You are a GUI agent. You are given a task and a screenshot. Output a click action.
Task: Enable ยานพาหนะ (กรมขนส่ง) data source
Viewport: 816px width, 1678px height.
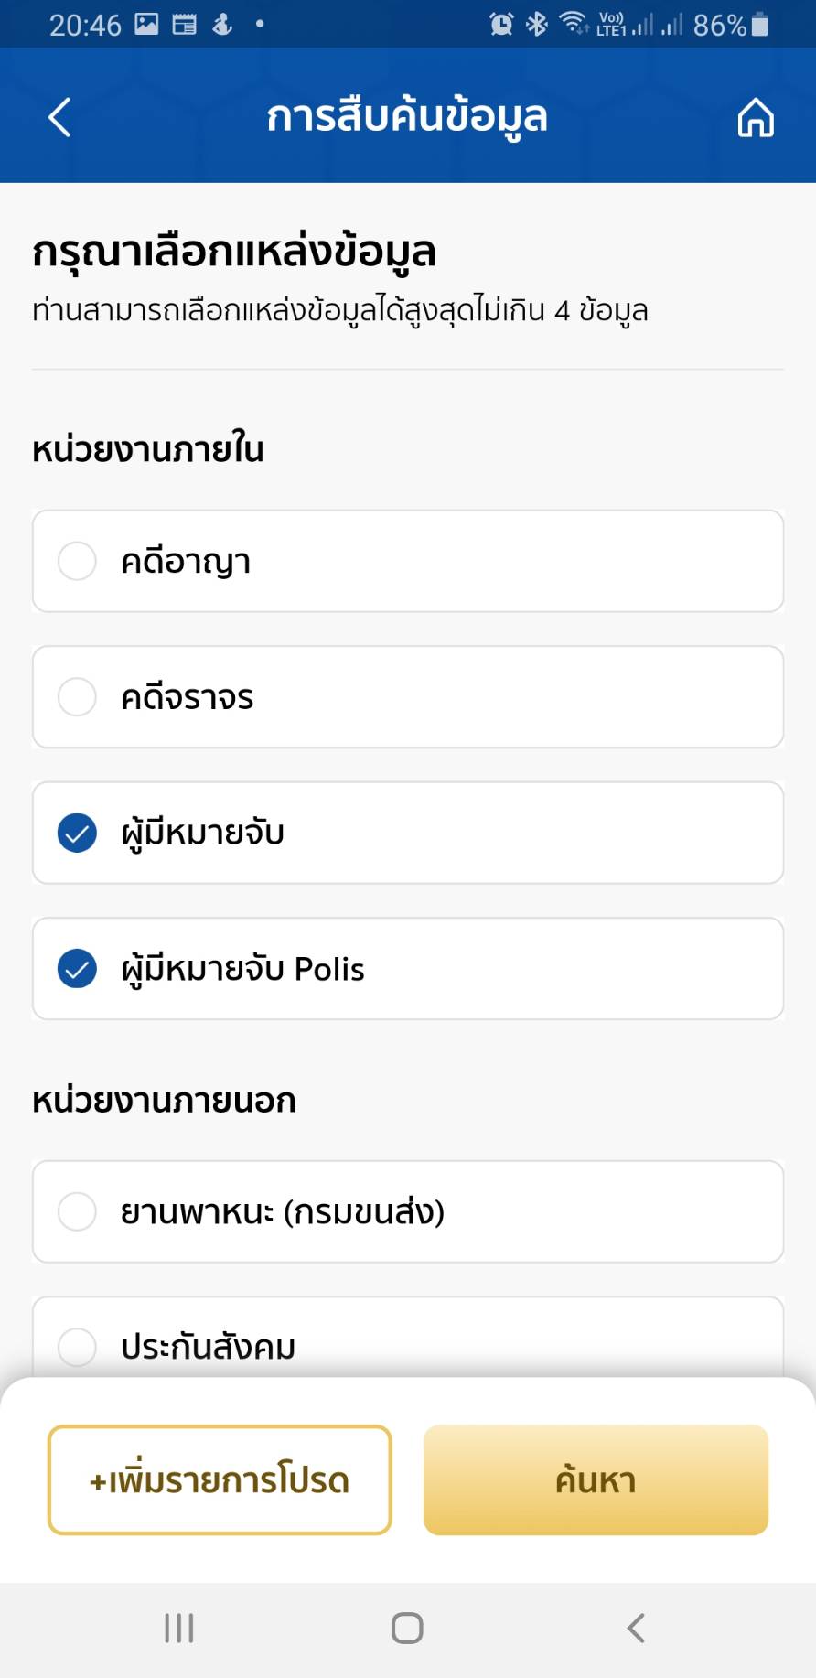pos(78,1211)
